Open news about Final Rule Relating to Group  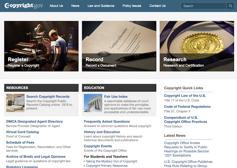188,164
